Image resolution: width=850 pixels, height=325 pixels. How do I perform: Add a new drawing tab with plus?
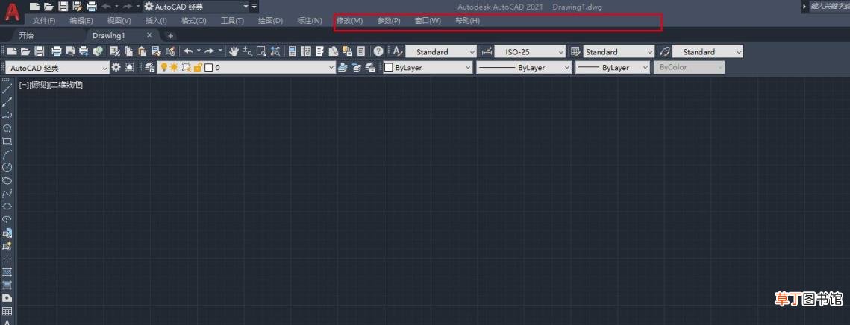pos(170,36)
